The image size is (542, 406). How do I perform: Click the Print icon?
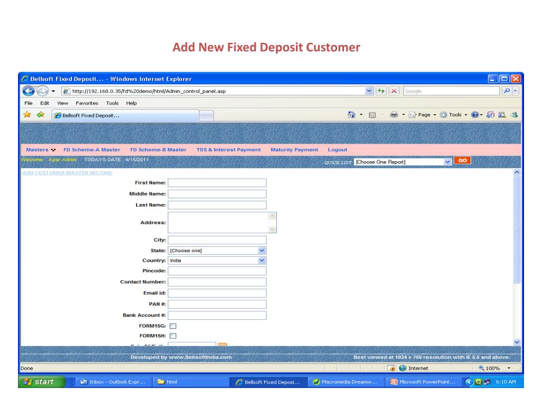[394, 115]
